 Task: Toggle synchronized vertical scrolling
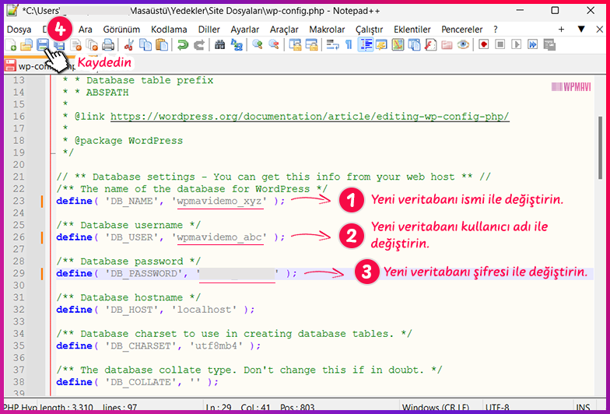coord(295,45)
